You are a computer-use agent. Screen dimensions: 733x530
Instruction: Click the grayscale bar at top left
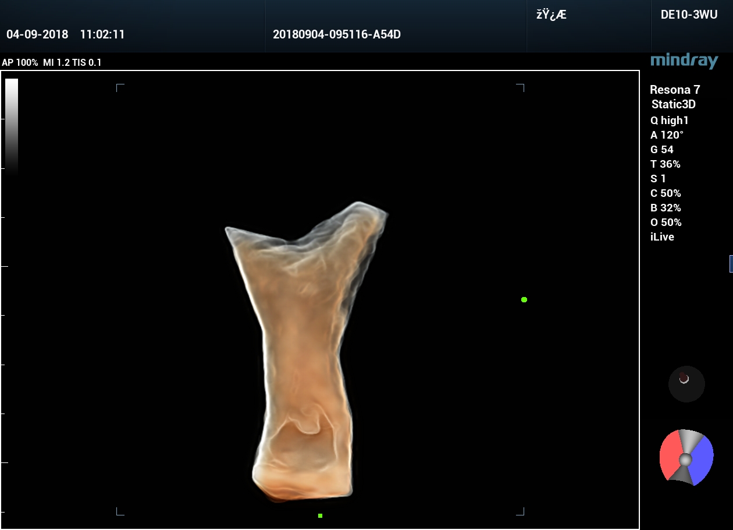(x=12, y=125)
